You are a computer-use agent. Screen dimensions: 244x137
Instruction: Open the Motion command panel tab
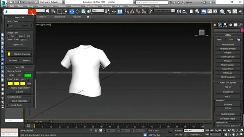pyautogui.click(x=230, y=25)
